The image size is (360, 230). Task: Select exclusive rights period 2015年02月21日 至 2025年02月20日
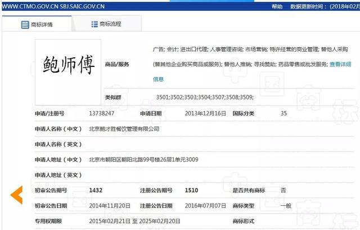click(134, 221)
